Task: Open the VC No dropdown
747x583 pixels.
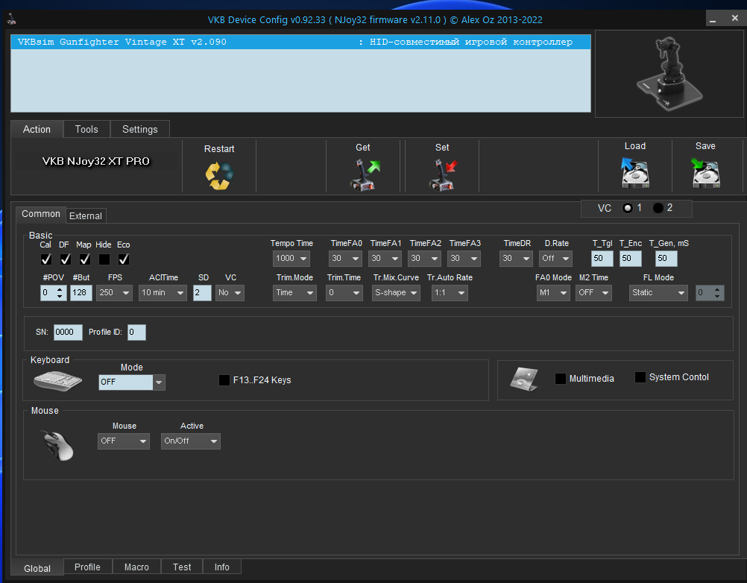Action: [230, 293]
